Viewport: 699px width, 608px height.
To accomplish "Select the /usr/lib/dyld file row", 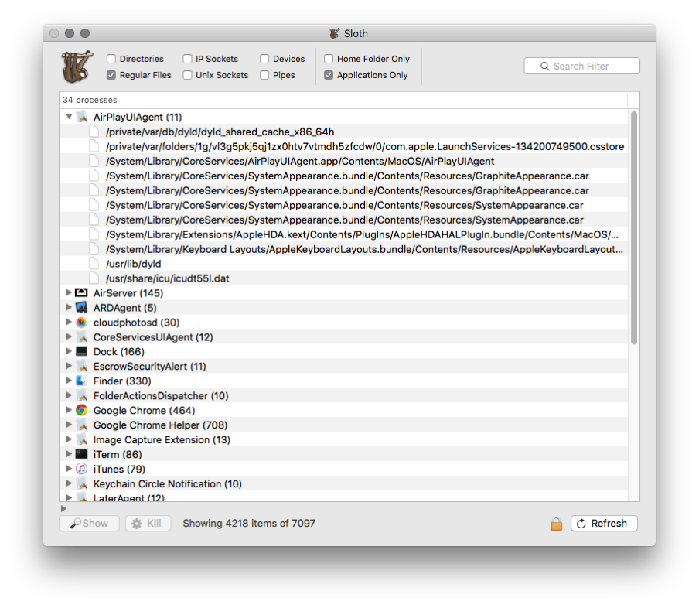I will pyautogui.click(x=344, y=264).
